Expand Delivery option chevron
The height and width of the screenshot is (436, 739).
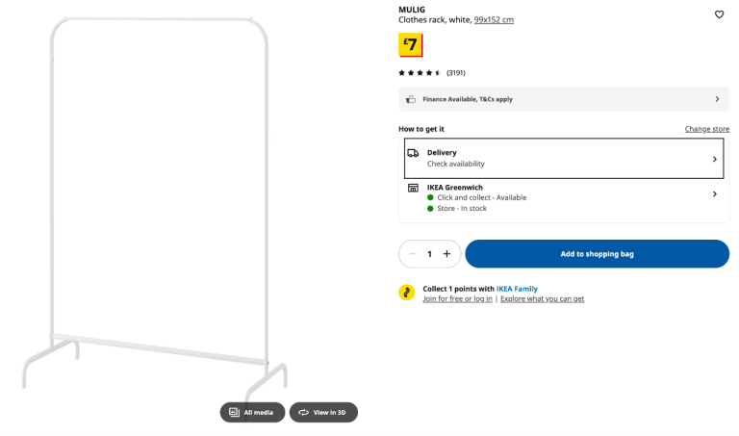coord(715,160)
